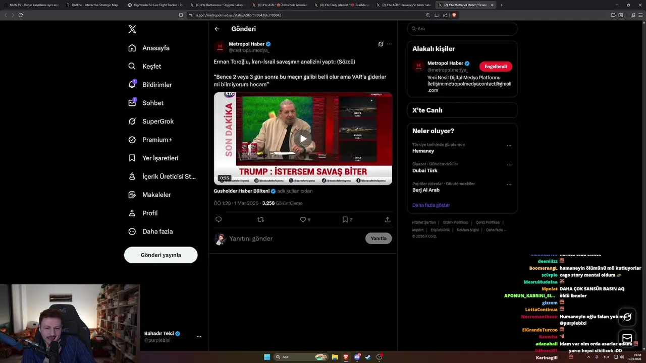Switch to Multi TV browser tab

[31, 5]
